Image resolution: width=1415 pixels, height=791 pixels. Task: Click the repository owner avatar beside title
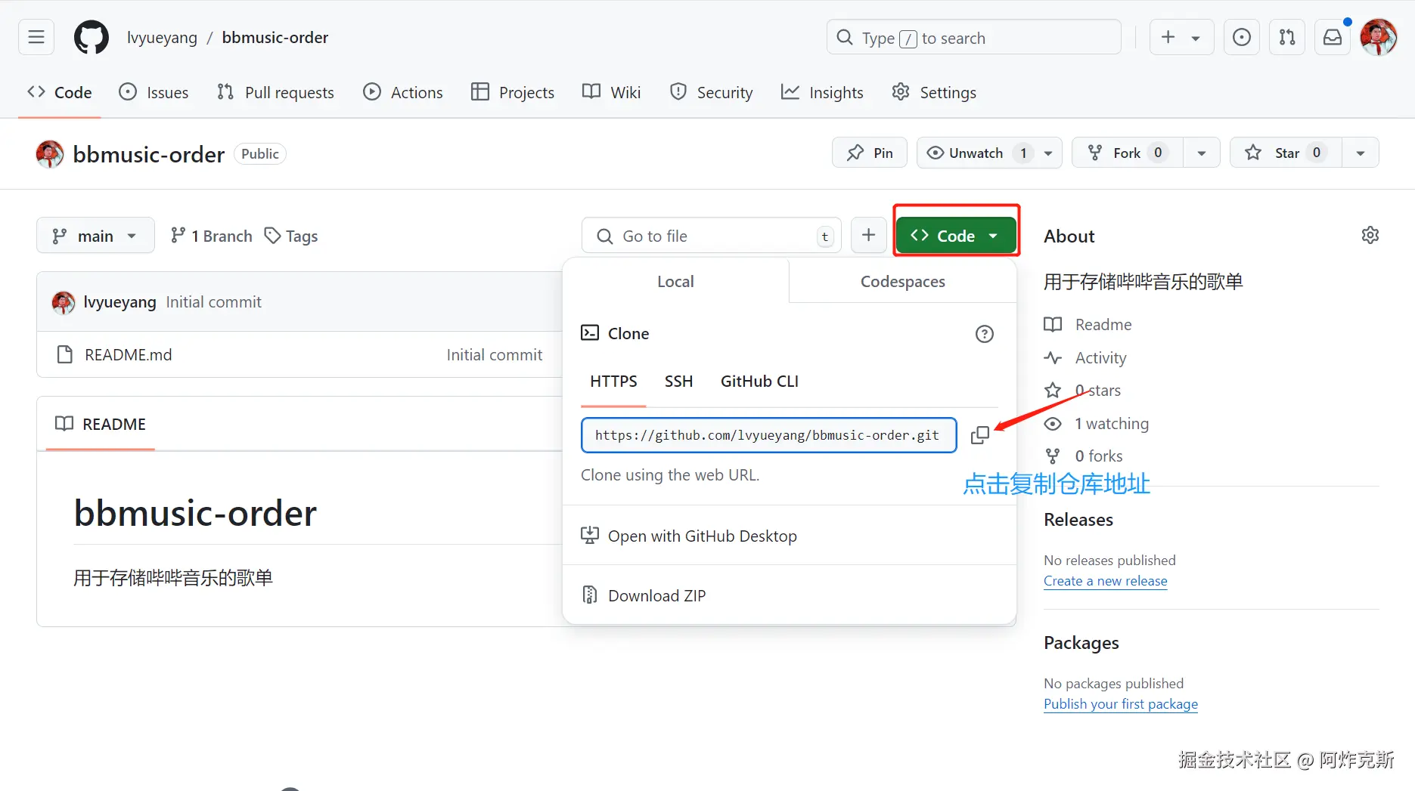[50, 154]
